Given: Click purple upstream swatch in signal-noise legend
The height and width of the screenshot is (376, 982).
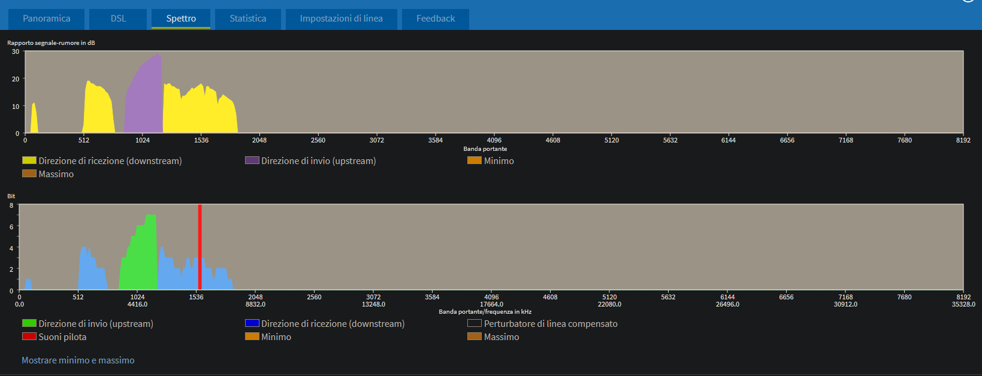Looking at the screenshot, I should click(x=252, y=160).
